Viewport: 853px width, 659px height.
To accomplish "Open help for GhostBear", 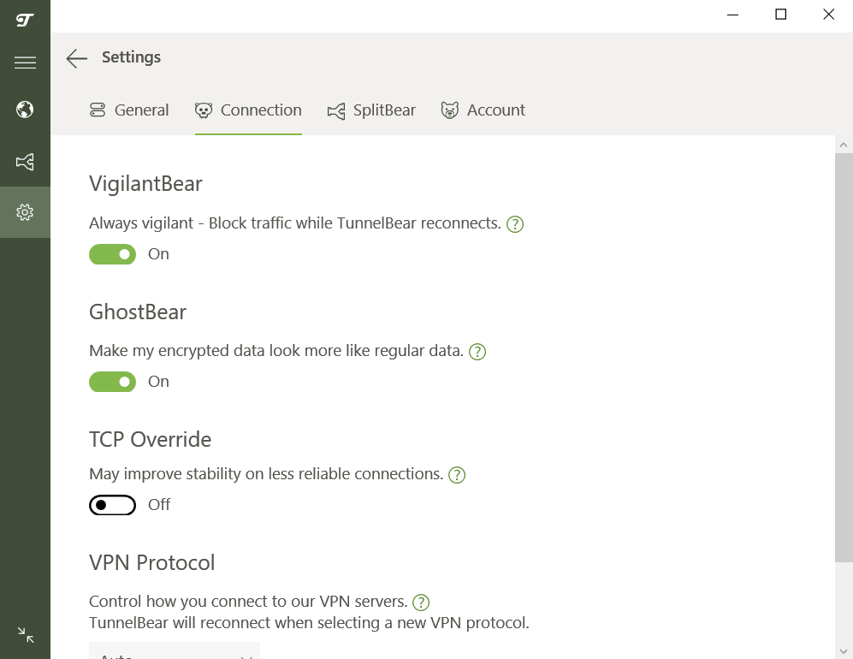I will pyautogui.click(x=477, y=352).
